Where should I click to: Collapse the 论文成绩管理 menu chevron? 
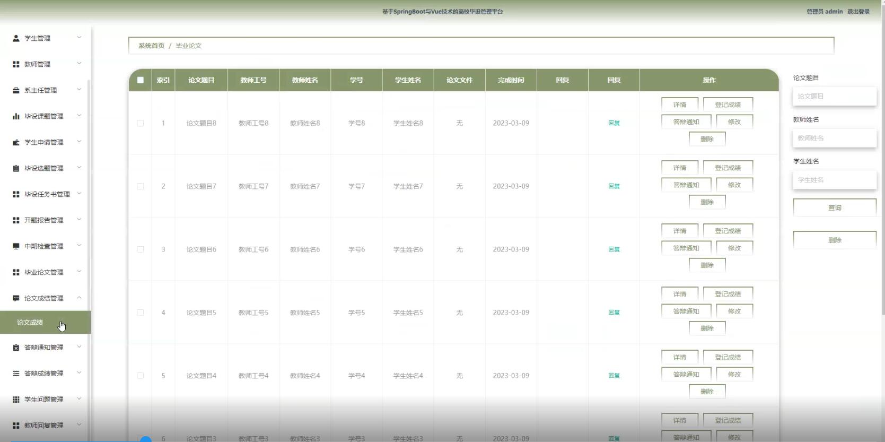79,298
